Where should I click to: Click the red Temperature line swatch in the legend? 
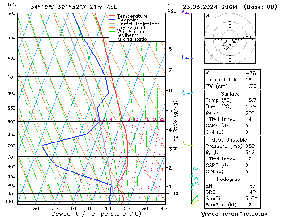pos(113,16)
